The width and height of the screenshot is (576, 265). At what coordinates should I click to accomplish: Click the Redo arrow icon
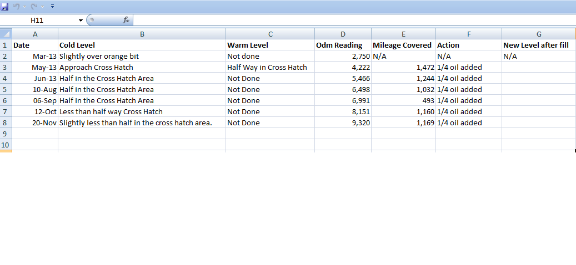34,6
